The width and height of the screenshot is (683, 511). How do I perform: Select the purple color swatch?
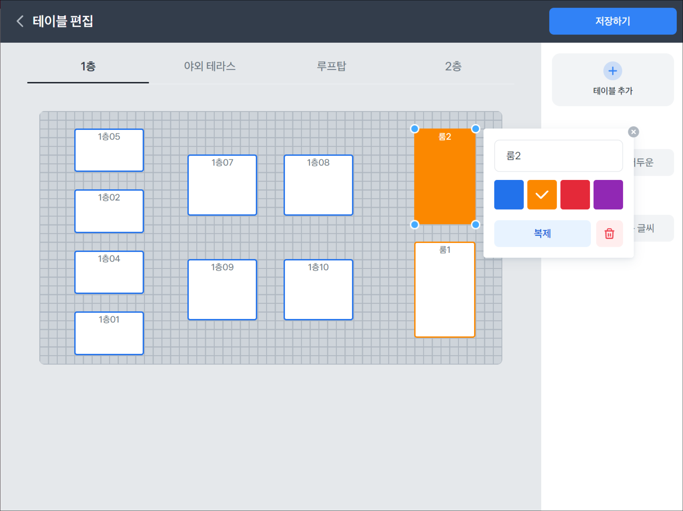tap(608, 195)
